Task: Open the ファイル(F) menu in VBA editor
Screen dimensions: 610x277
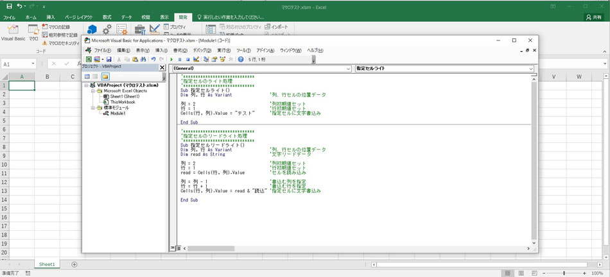Action: tap(103, 51)
